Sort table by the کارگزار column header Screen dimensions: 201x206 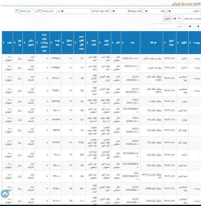tap(183, 43)
